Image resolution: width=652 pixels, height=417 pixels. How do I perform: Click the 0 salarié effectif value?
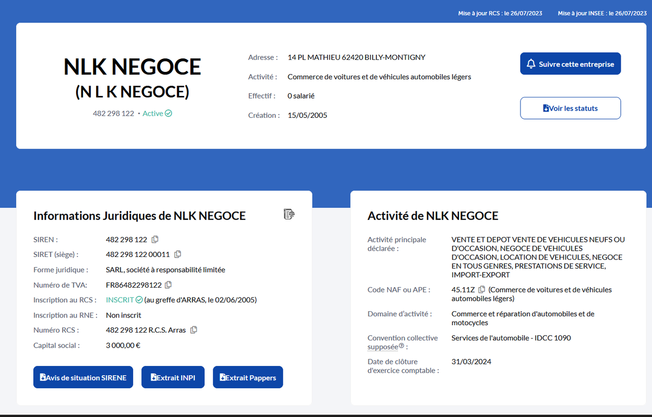pyautogui.click(x=301, y=96)
